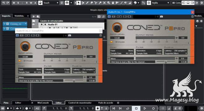Click the Input Level knob in ConeqP8Pro
The image size is (204, 111).
[117, 28]
